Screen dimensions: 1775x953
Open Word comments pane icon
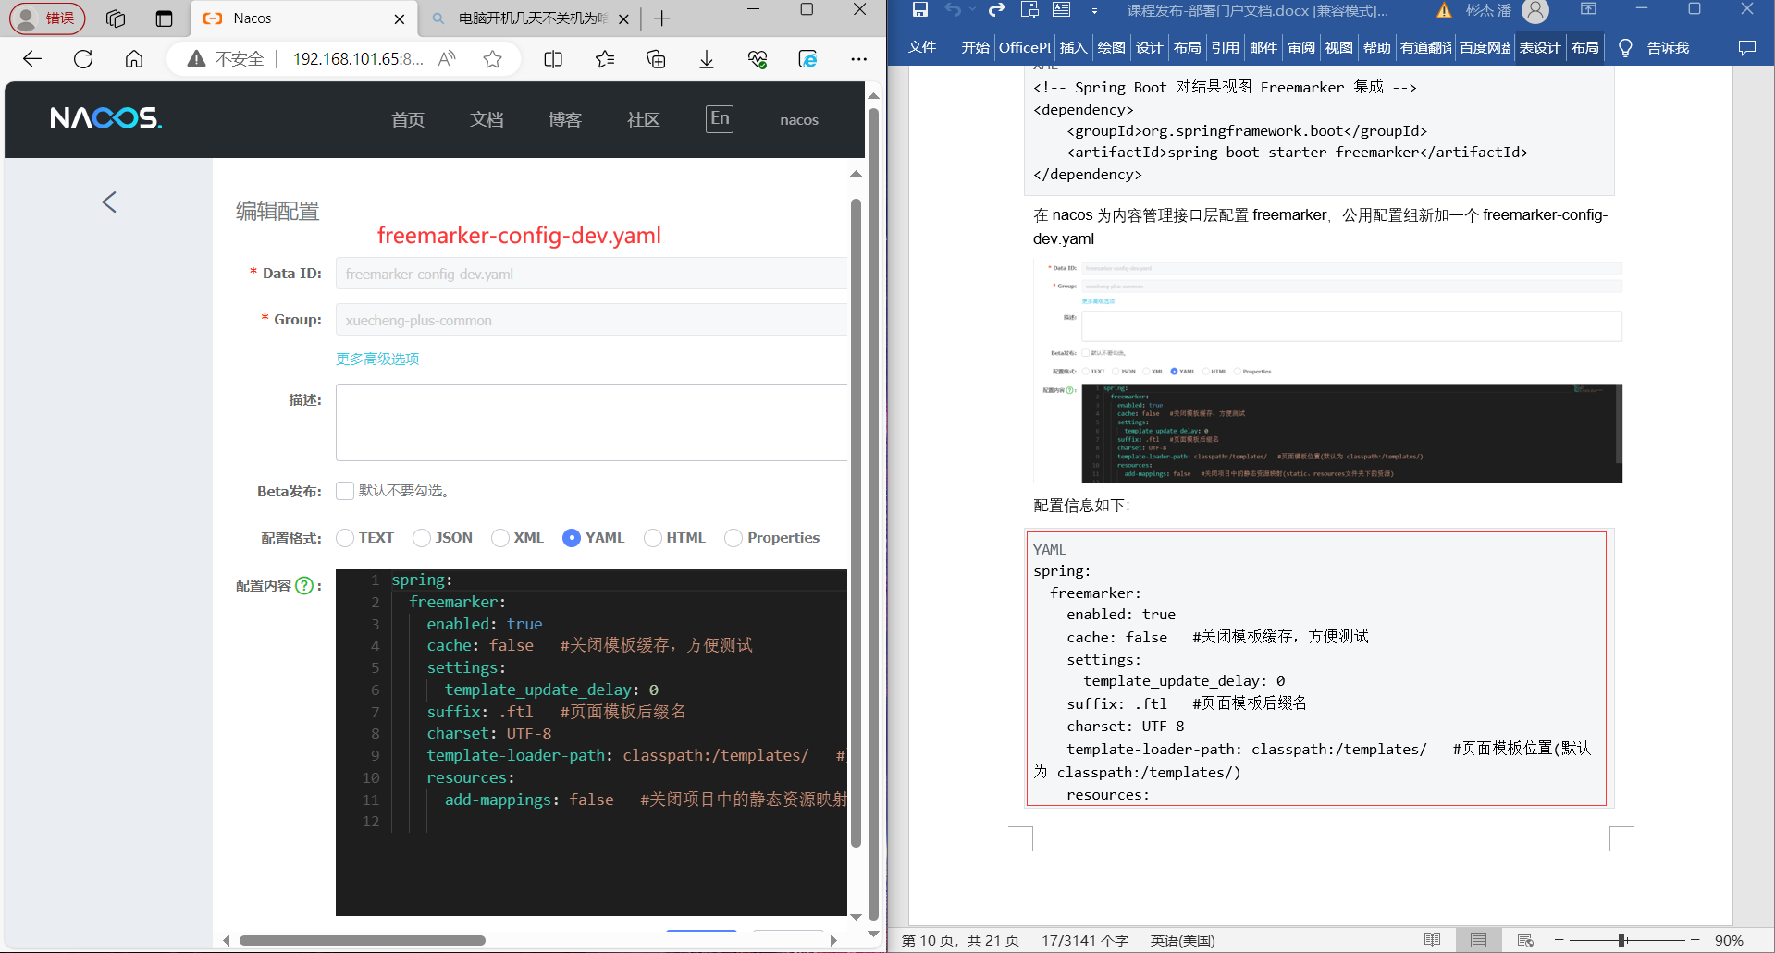point(1747,48)
